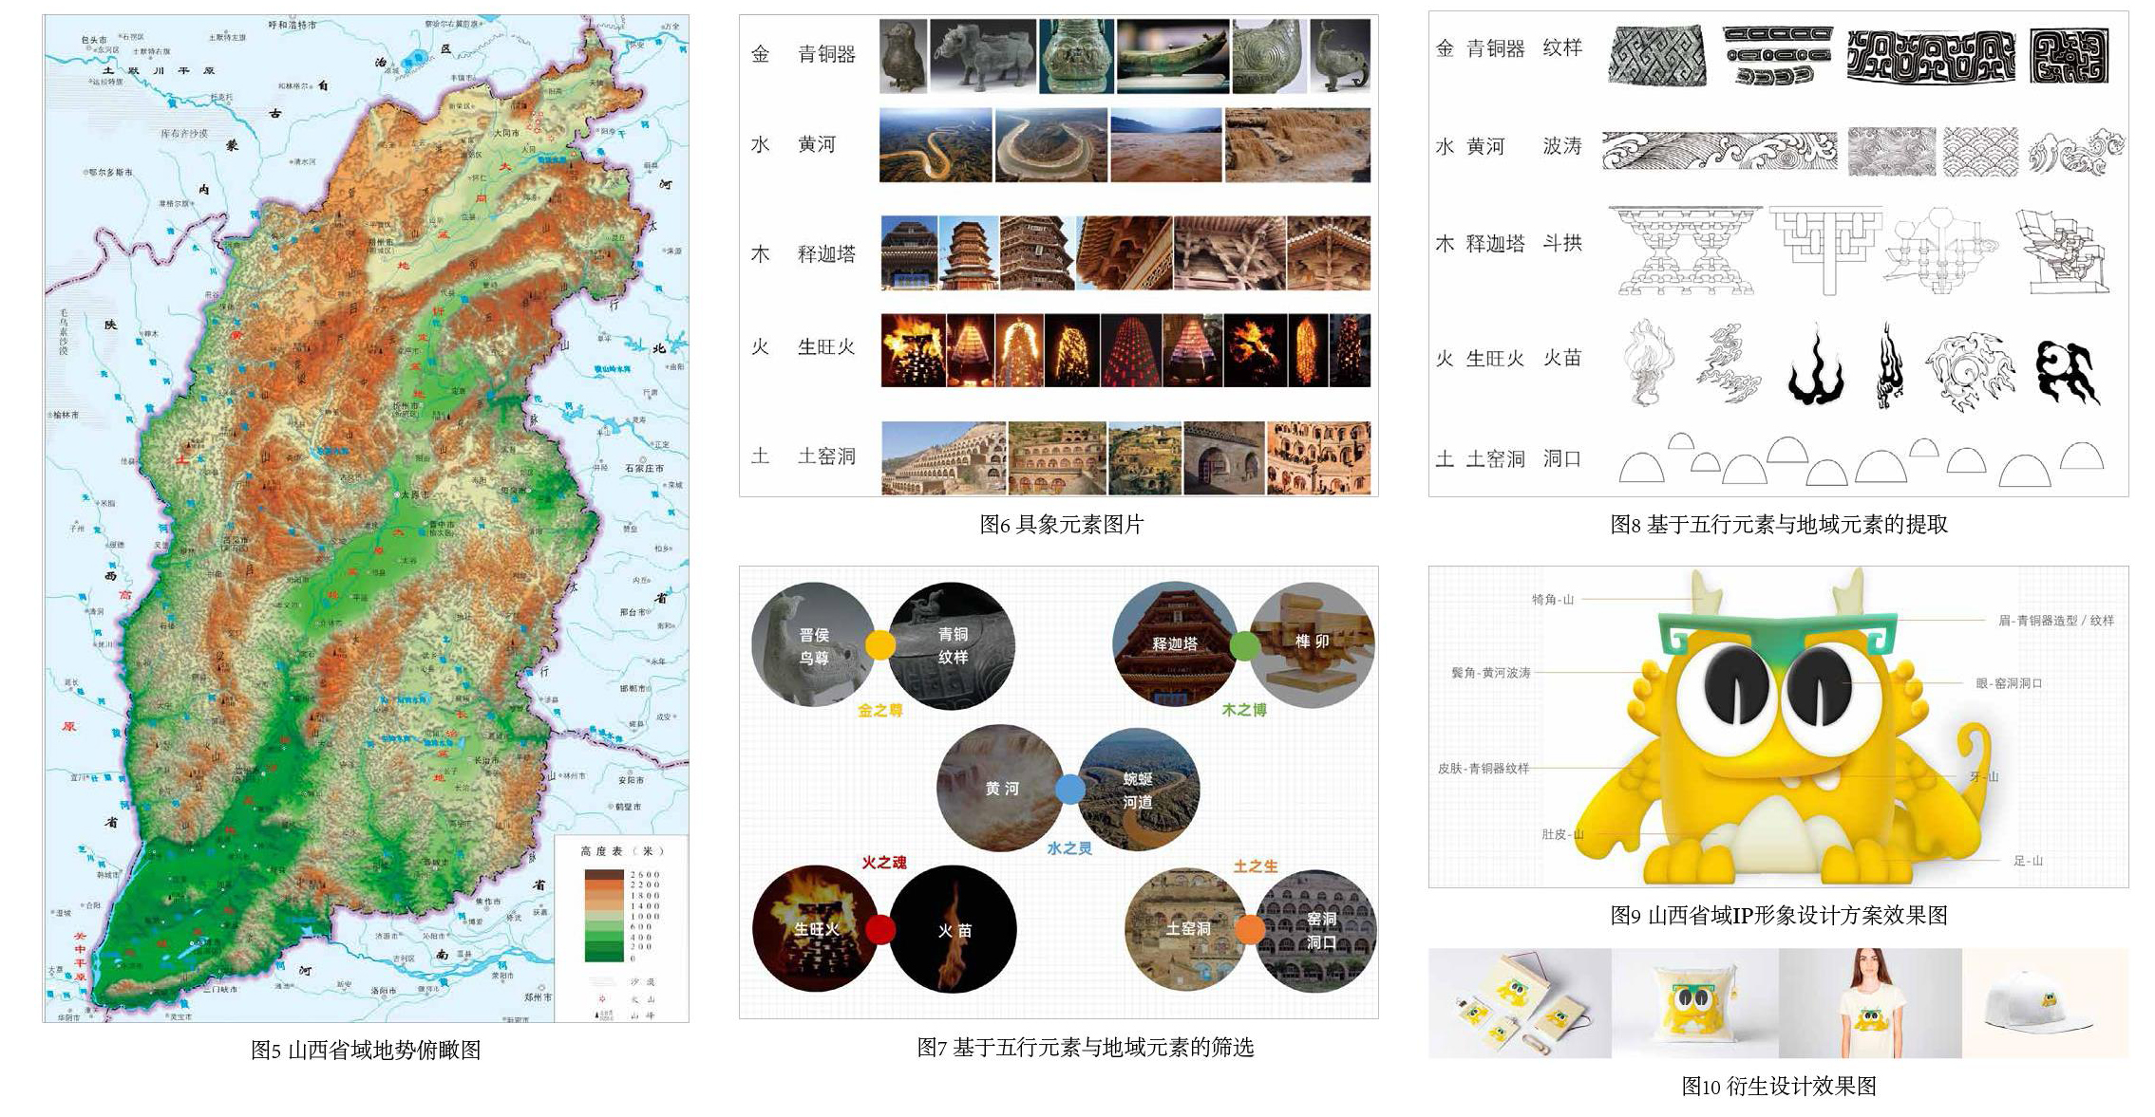2155x1117 pixels.
Task: Click the 金之尊 label
Action: [x=879, y=710]
